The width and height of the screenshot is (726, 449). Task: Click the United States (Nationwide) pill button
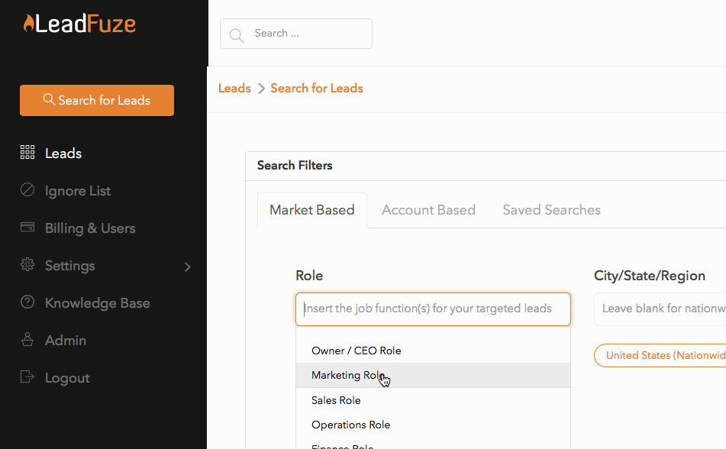660,355
